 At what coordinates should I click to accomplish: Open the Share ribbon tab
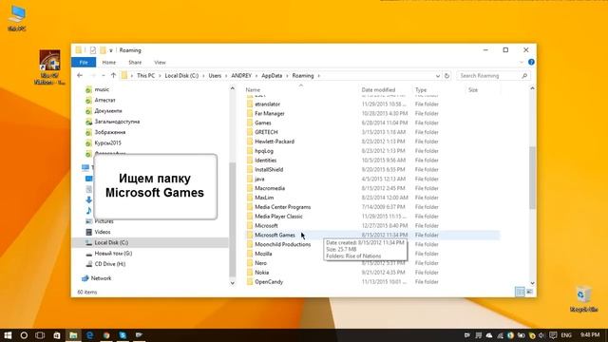(x=135, y=62)
